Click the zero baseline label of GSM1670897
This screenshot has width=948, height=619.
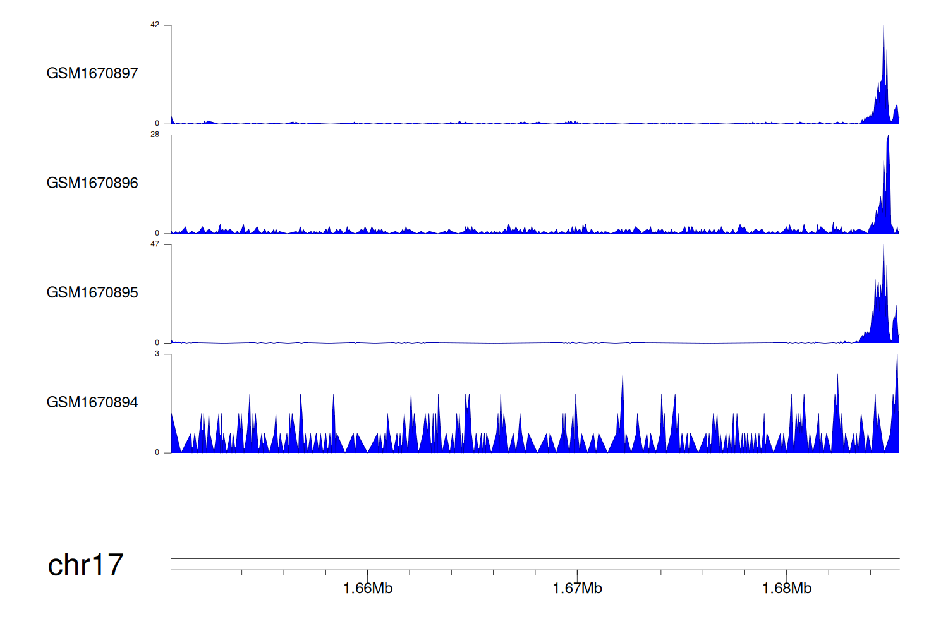157,124
